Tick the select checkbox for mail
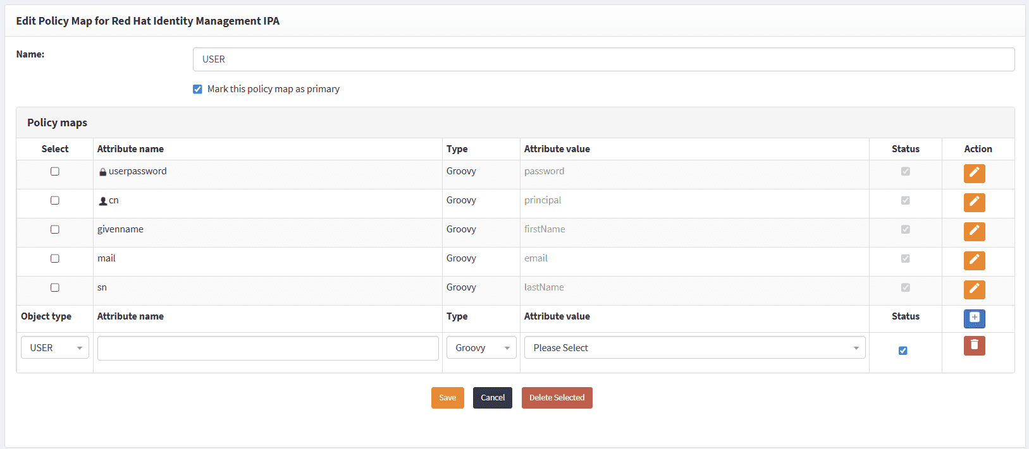The image size is (1029, 449). [x=55, y=258]
